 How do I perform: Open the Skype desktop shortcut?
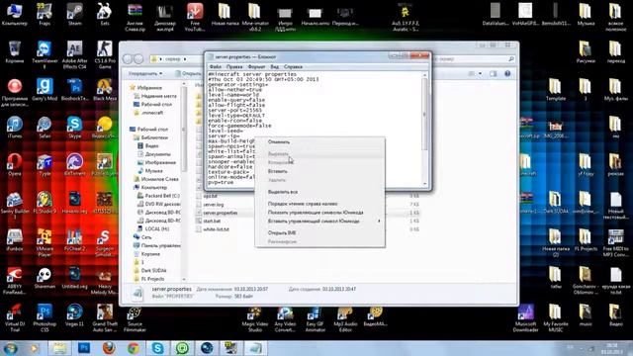tap(75, 128)
